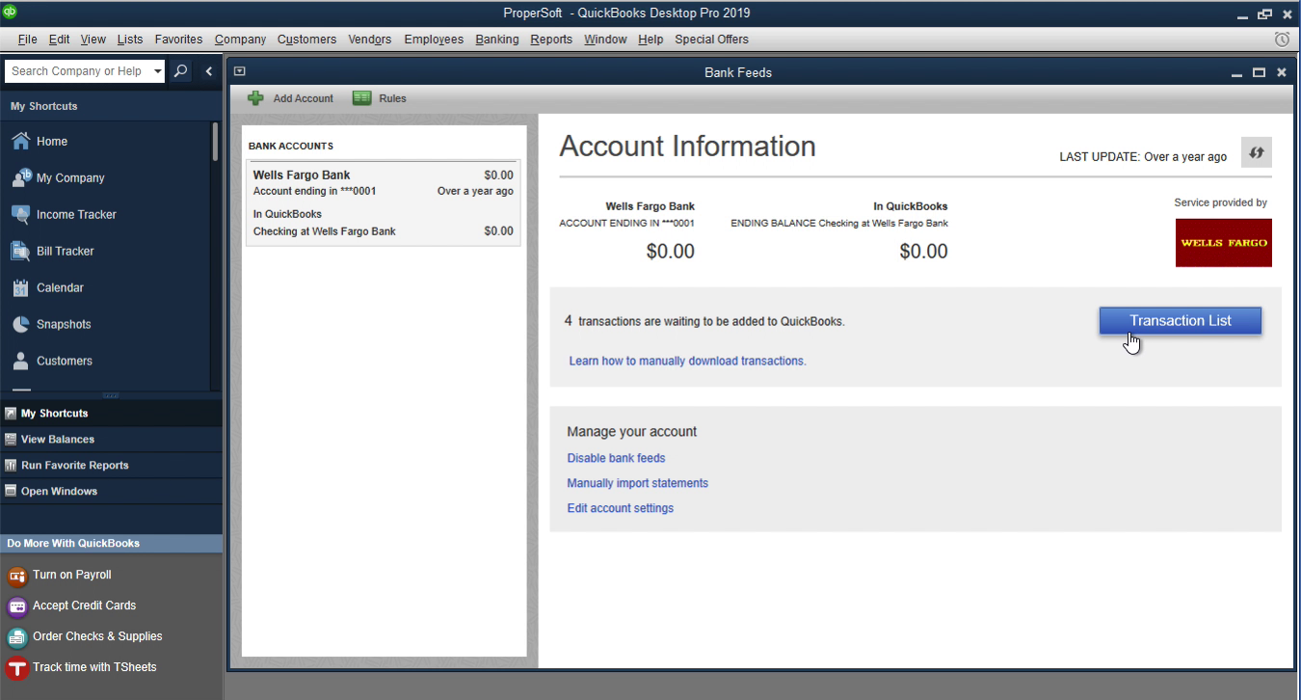Screen dimensions: 1301x700
Task: Click Disable bank feeds link
Action: (x=616, y=458)
